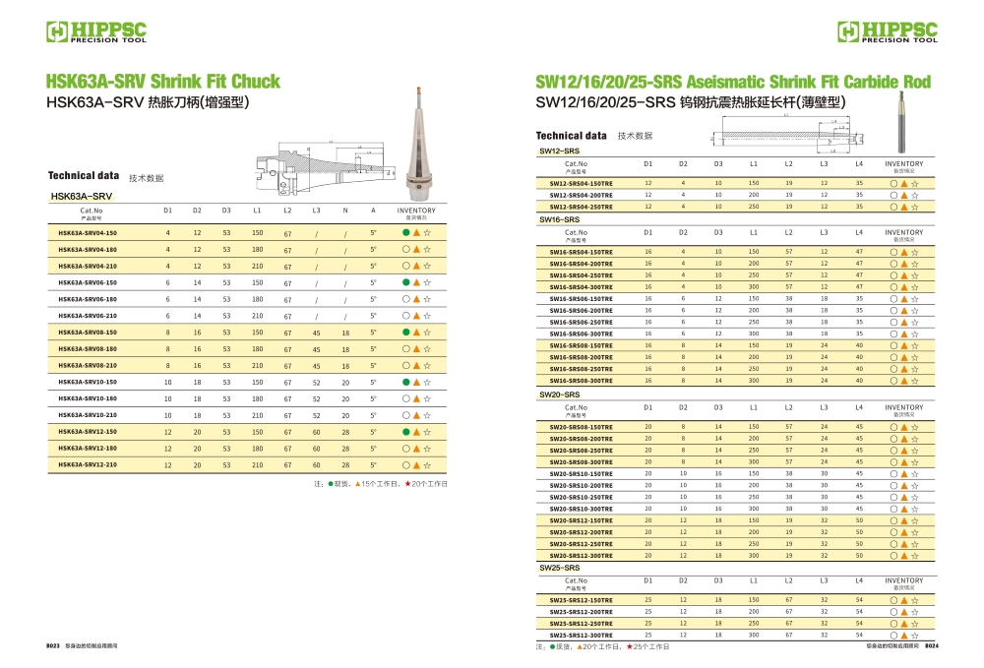Click the SW12-SRS section label
984x668 pixels.
[x=559, y=152]
